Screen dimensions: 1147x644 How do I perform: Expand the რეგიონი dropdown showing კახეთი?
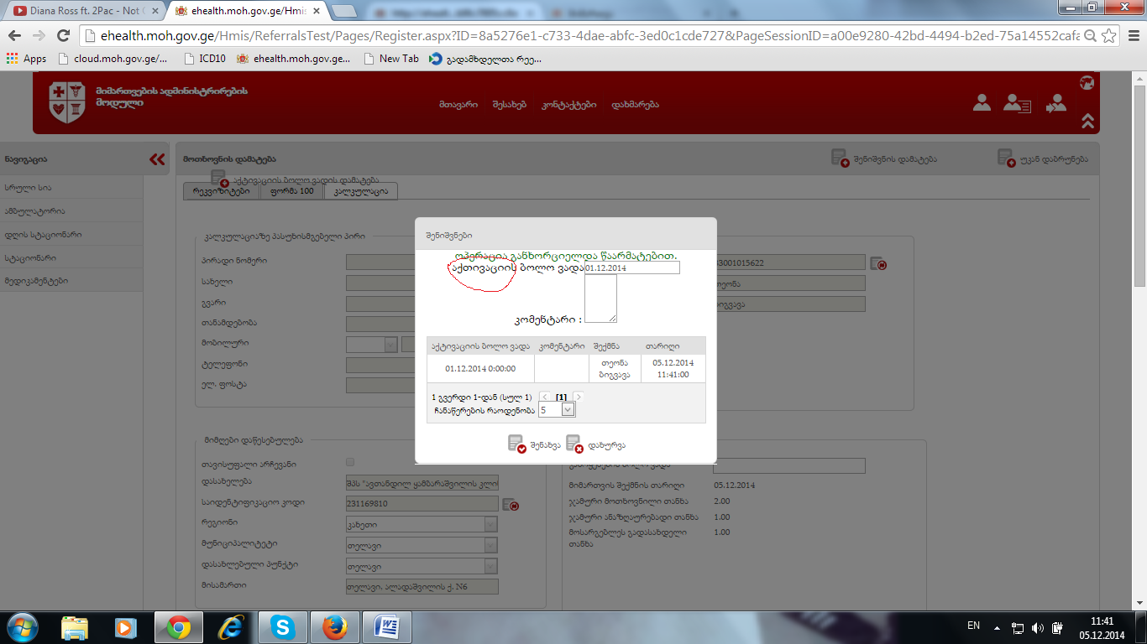pos(490,524)
